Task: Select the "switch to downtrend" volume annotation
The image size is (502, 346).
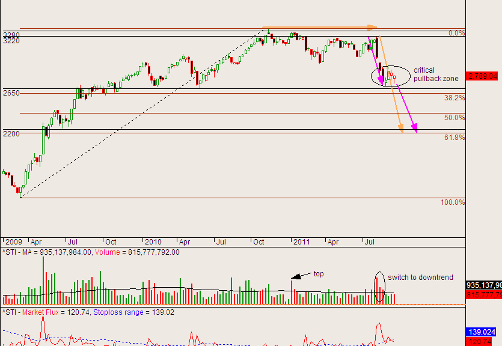Action: click(420, 278)
